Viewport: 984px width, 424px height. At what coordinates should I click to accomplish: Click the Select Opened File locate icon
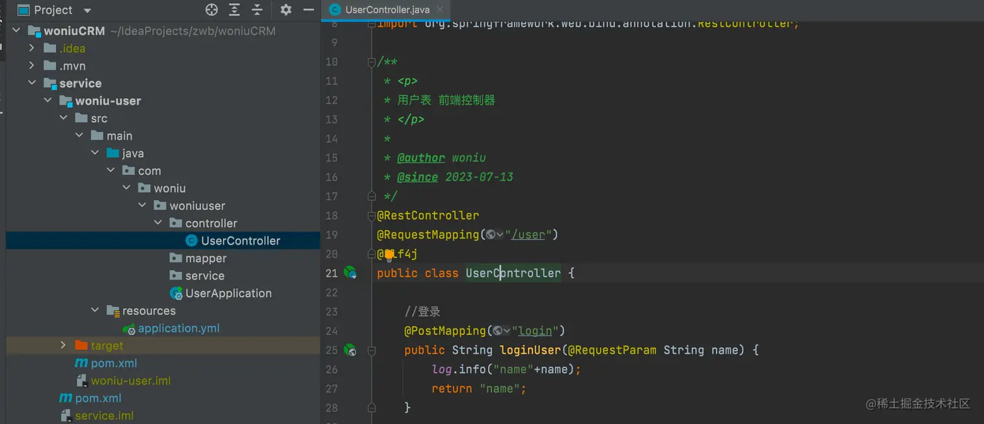point(212,10)
